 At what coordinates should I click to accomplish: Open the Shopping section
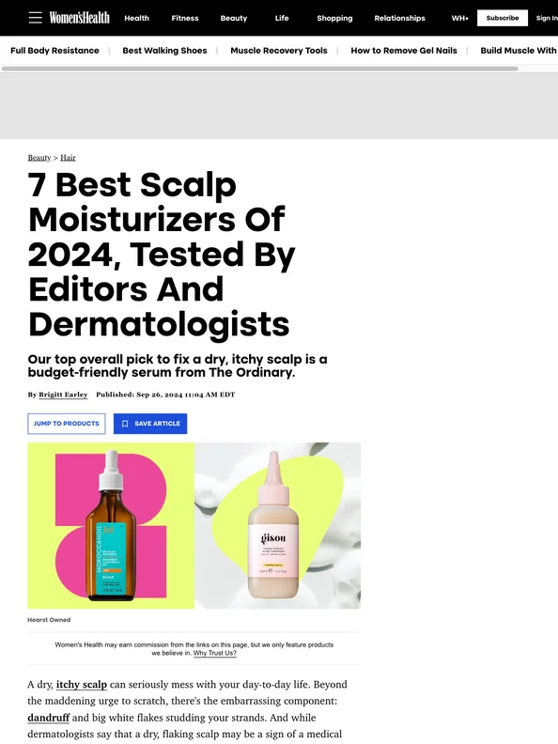334,18
